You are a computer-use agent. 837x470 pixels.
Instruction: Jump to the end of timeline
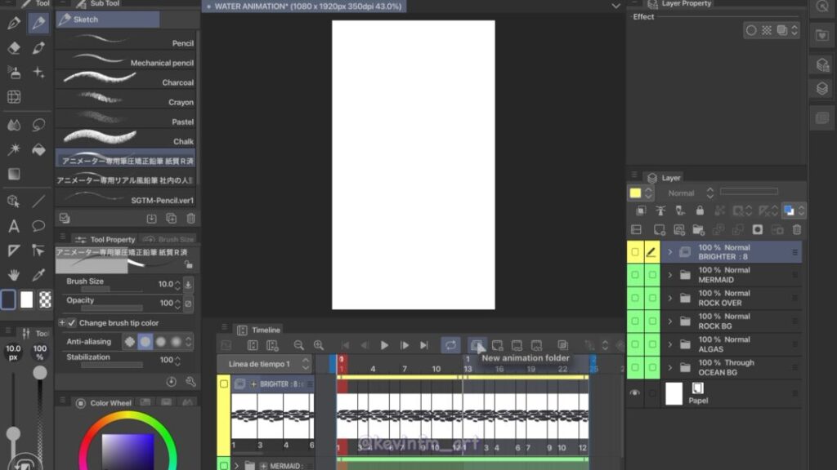click(424, 345)
